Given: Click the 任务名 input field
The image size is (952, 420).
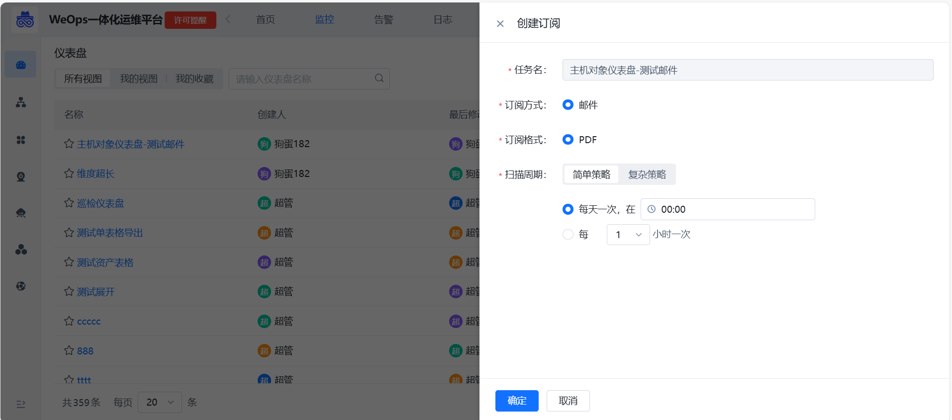Looking at the screenshot, I should pos(747,70).
